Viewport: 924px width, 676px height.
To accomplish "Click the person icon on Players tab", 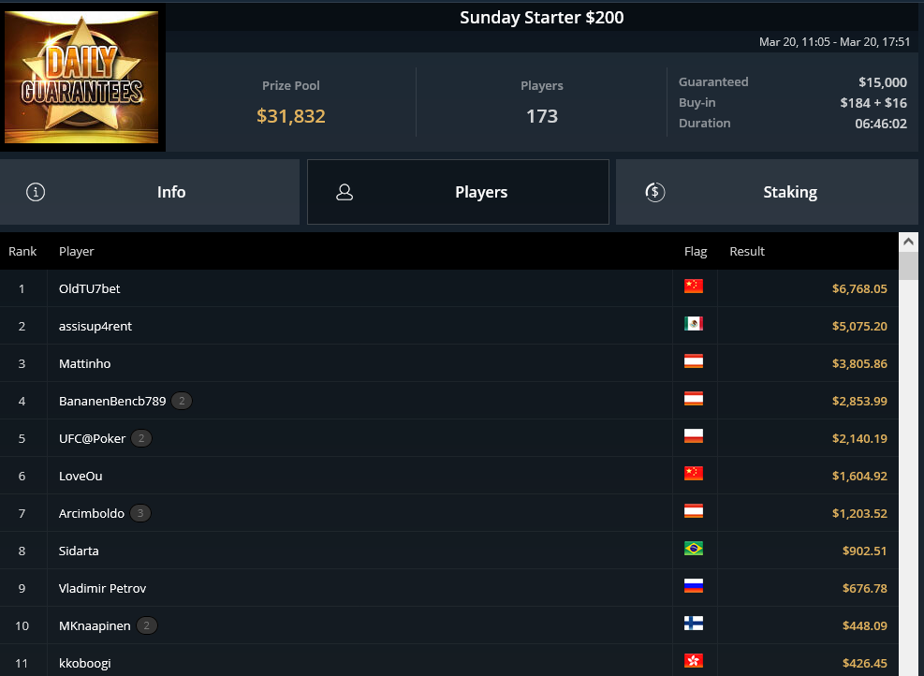I will [345, 192].
